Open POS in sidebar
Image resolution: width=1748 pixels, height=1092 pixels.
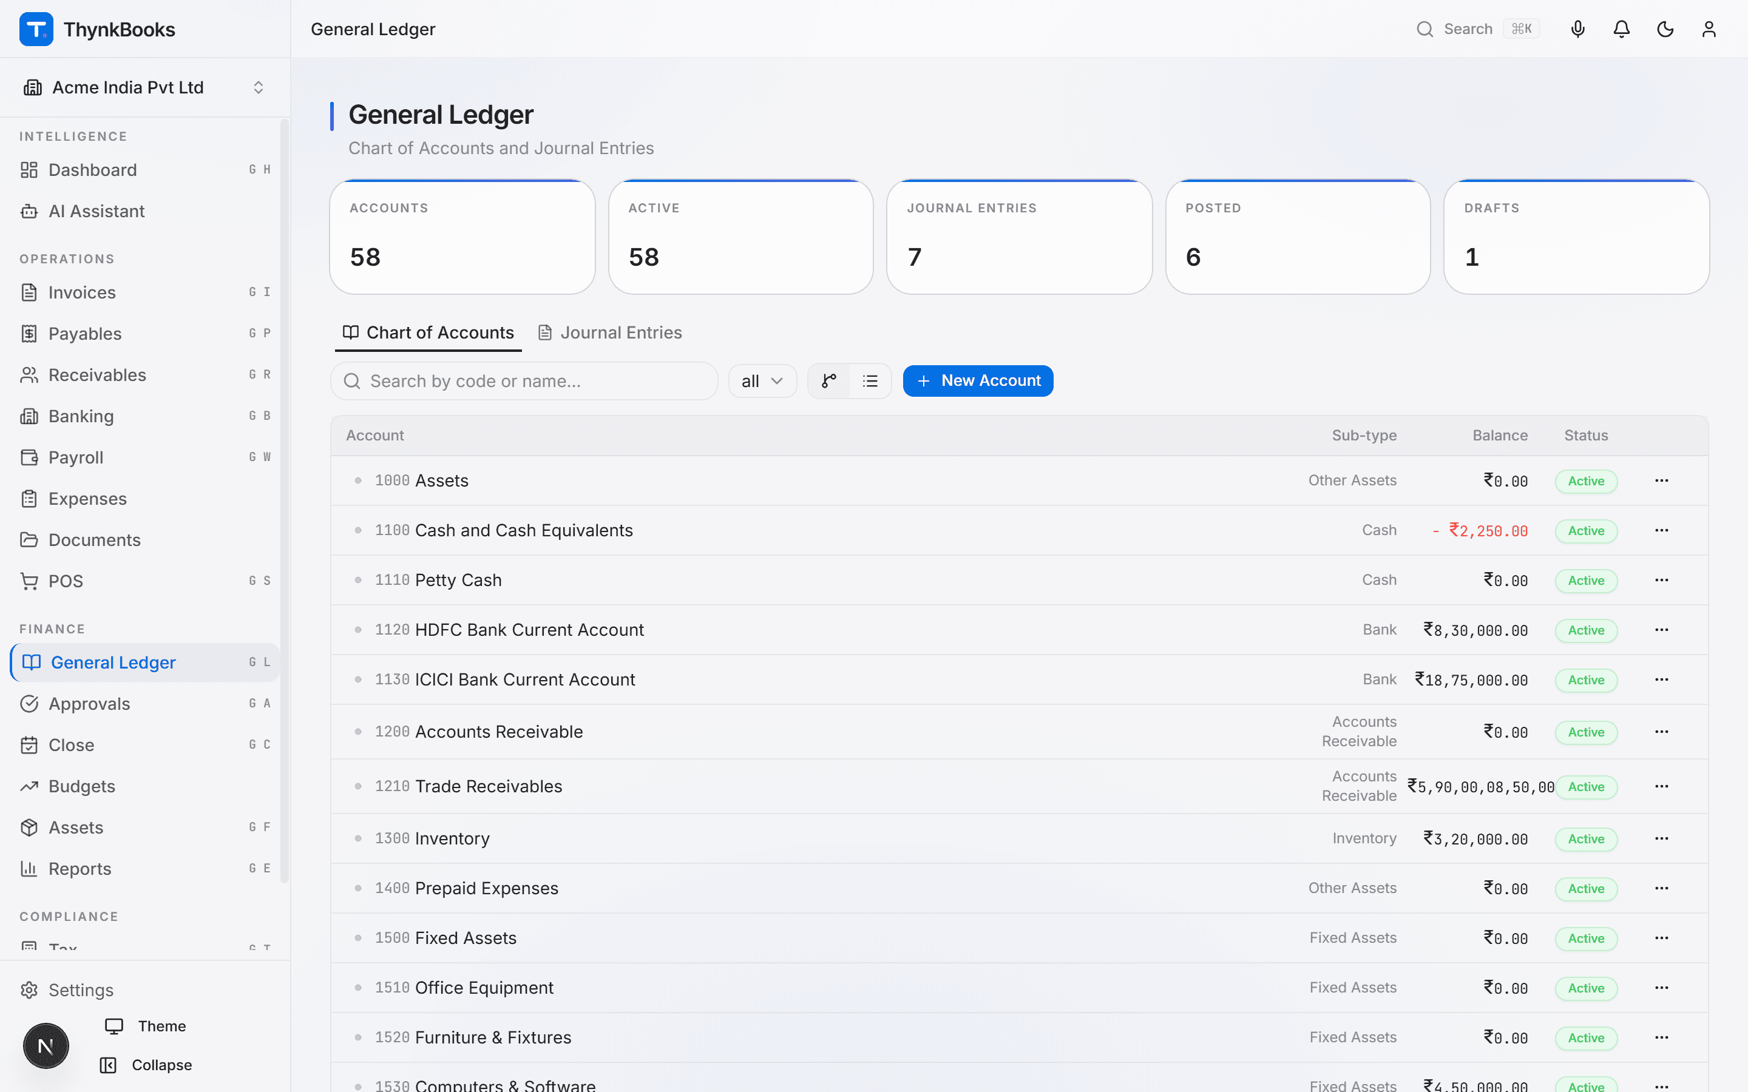144,581
